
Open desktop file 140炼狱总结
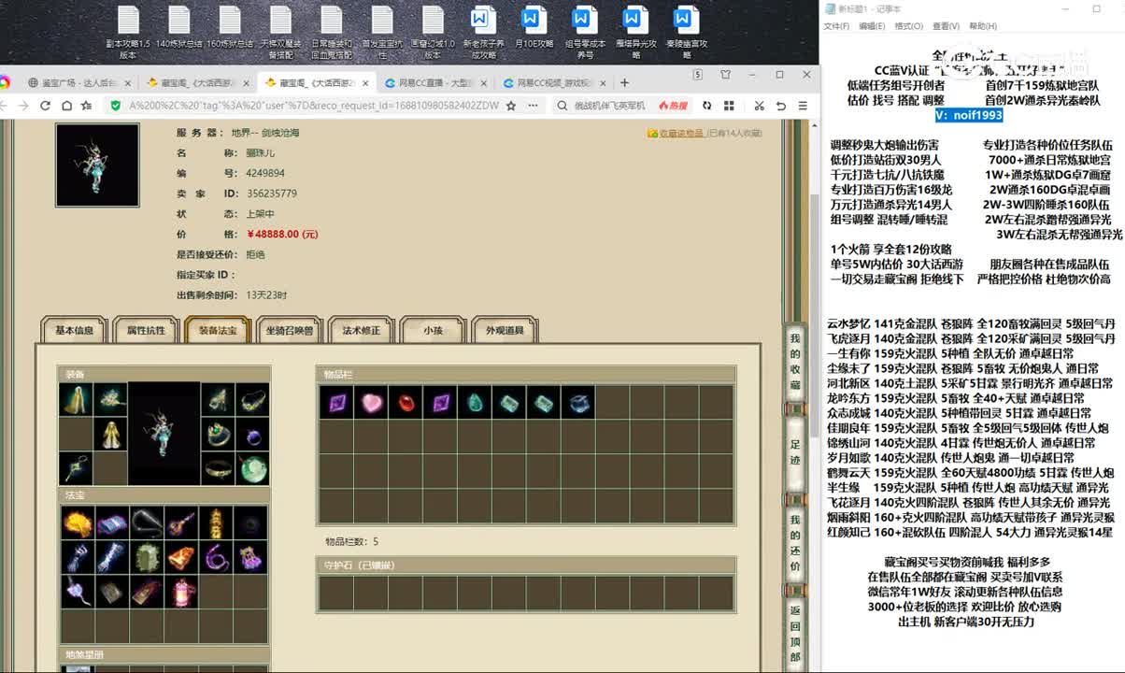178,31
